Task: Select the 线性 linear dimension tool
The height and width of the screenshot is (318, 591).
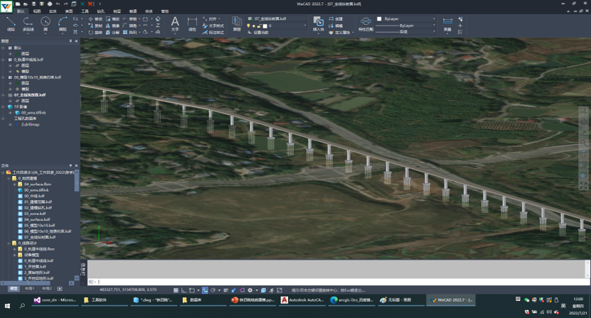Action: click(x=192, y=24)
